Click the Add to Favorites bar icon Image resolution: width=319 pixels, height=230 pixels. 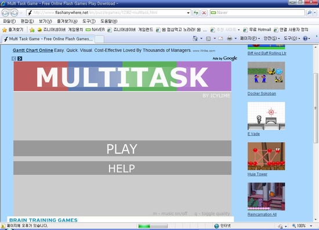coord(32,30)
